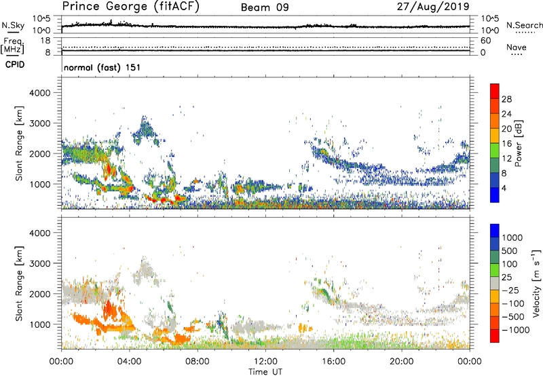Click the 'Slant Range [km]' label of power panel
This screenshot has width=543, height=376.
(x=19, y=143)
